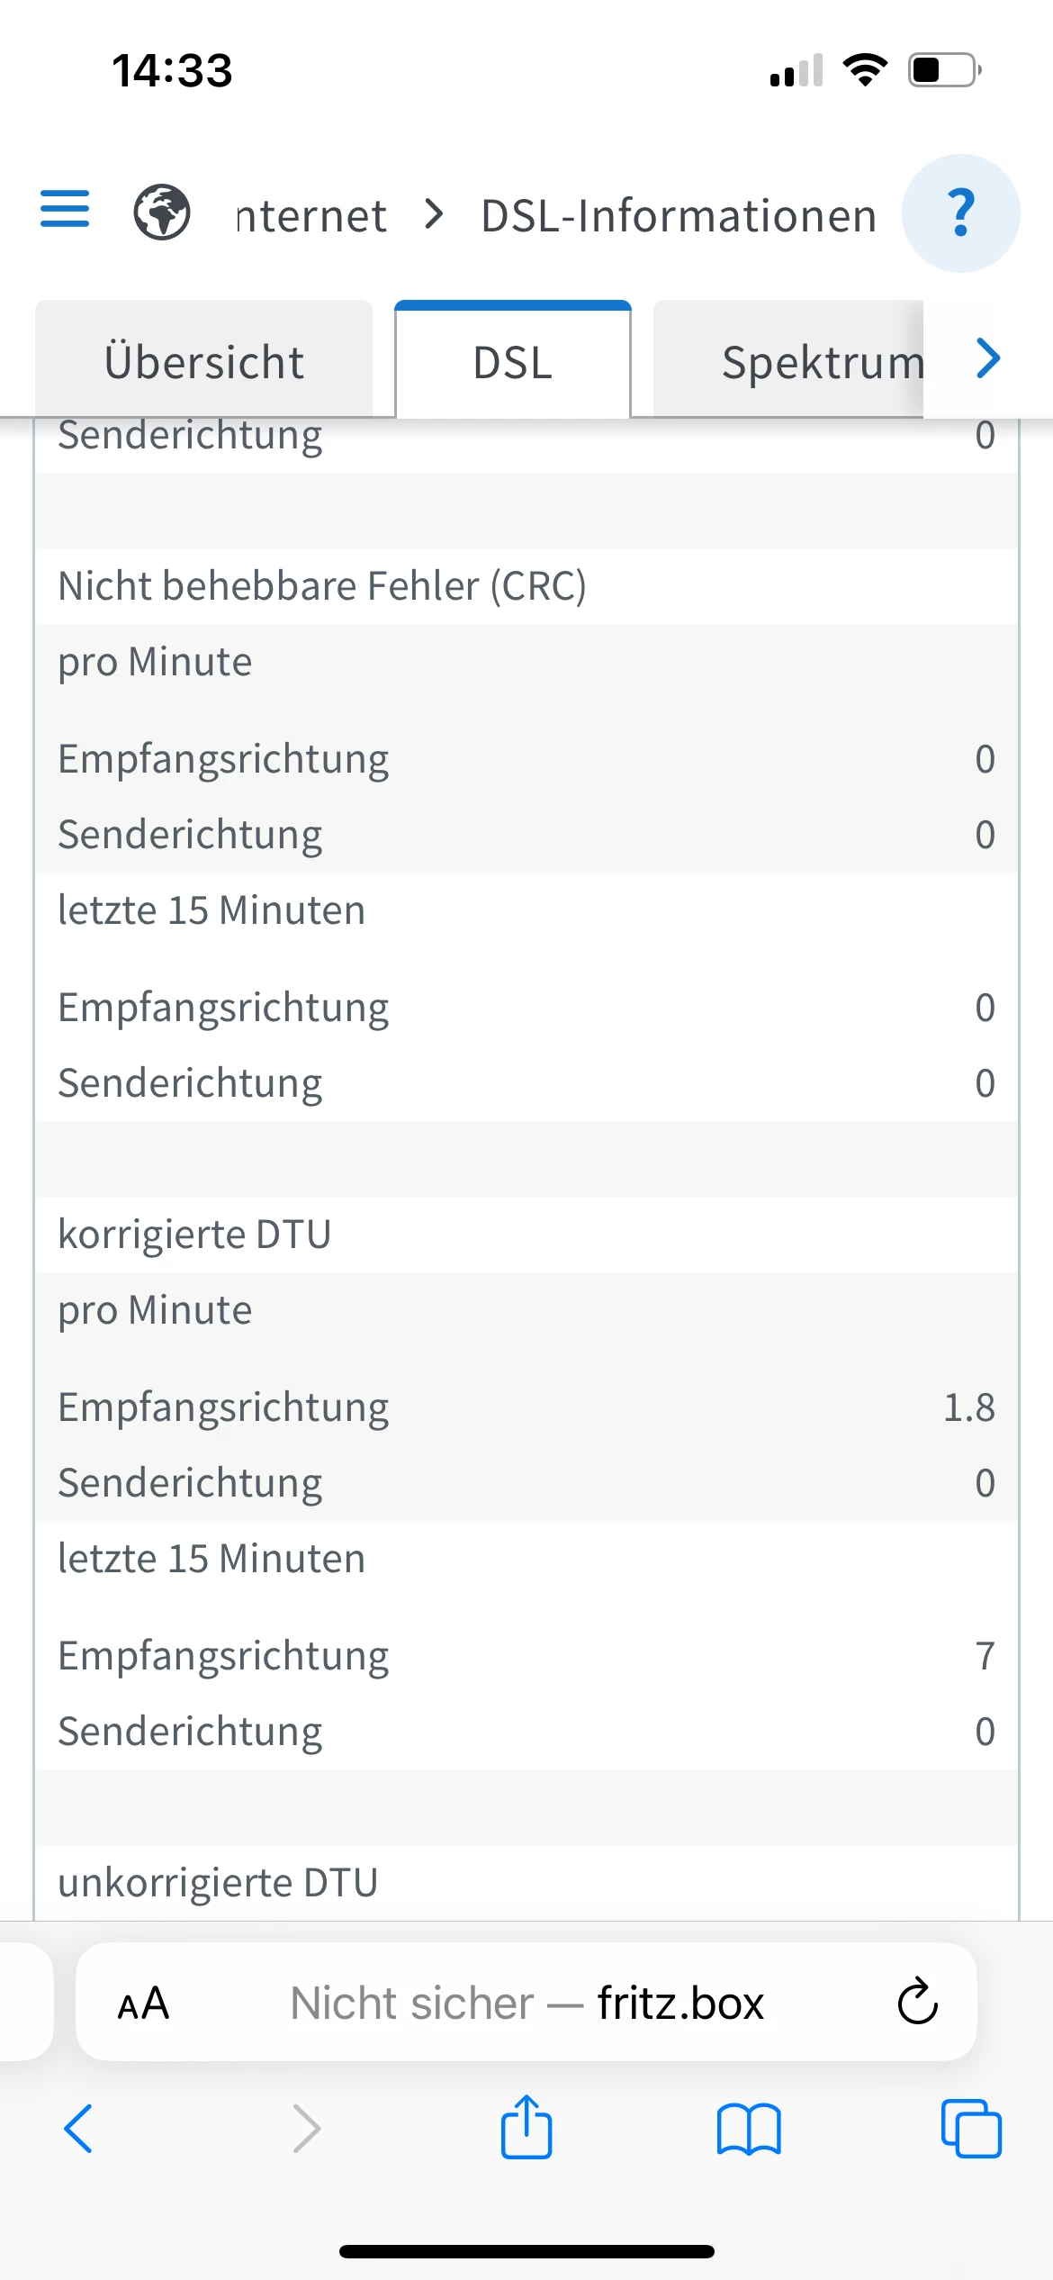Image resolution: width=1053 pixels, height=2280 pixels.
Task: Tap the breadcrumb chevron after Internet
Action: (x=434, y=215)
